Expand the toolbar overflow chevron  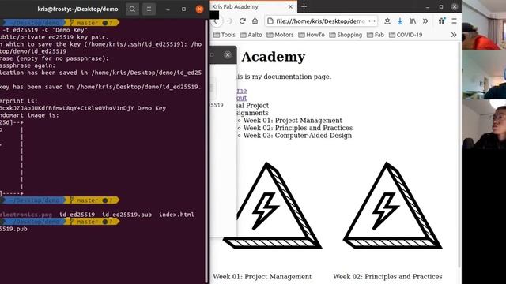(425, 21)
